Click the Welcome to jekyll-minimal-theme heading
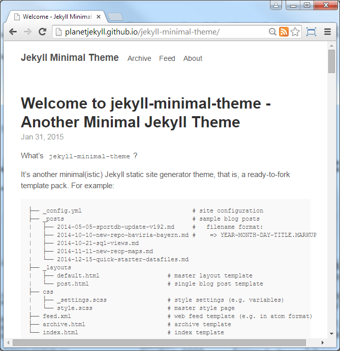 coord(146,113)
